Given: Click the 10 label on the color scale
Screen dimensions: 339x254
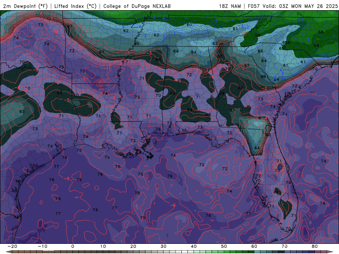Looking at the screenshot, I should click(x=103, y=246).
